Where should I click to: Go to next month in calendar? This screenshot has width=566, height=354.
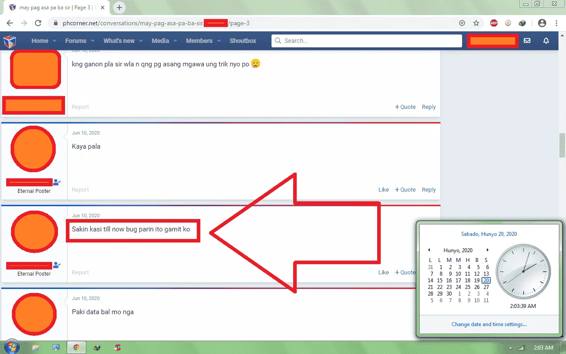(x=487, y=250)
